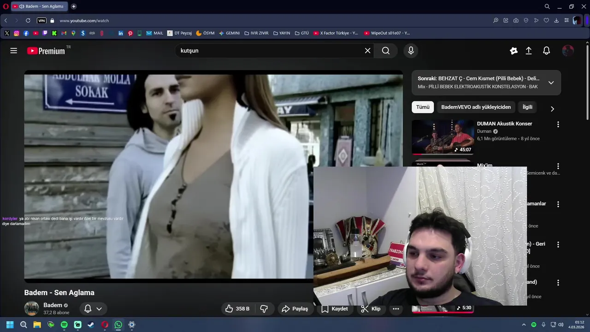Screen dimensions: 590x332
Task: Open Opera downloads arrow icon
Action: coord(556,21)
